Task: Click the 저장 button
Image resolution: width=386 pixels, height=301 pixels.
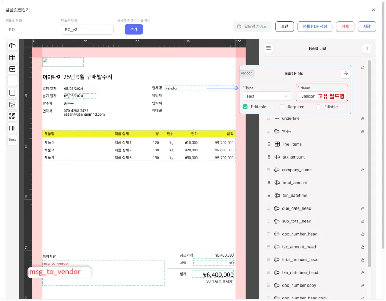Action: (367, 27)
